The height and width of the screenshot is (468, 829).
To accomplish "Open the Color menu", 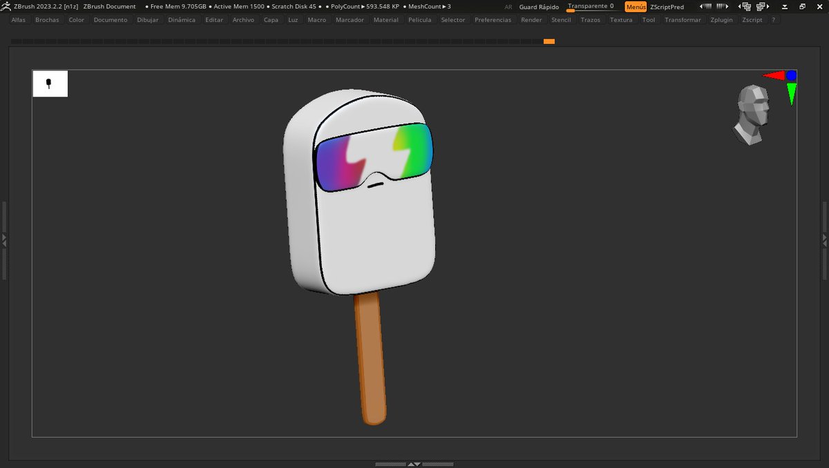I will [77, 20].
